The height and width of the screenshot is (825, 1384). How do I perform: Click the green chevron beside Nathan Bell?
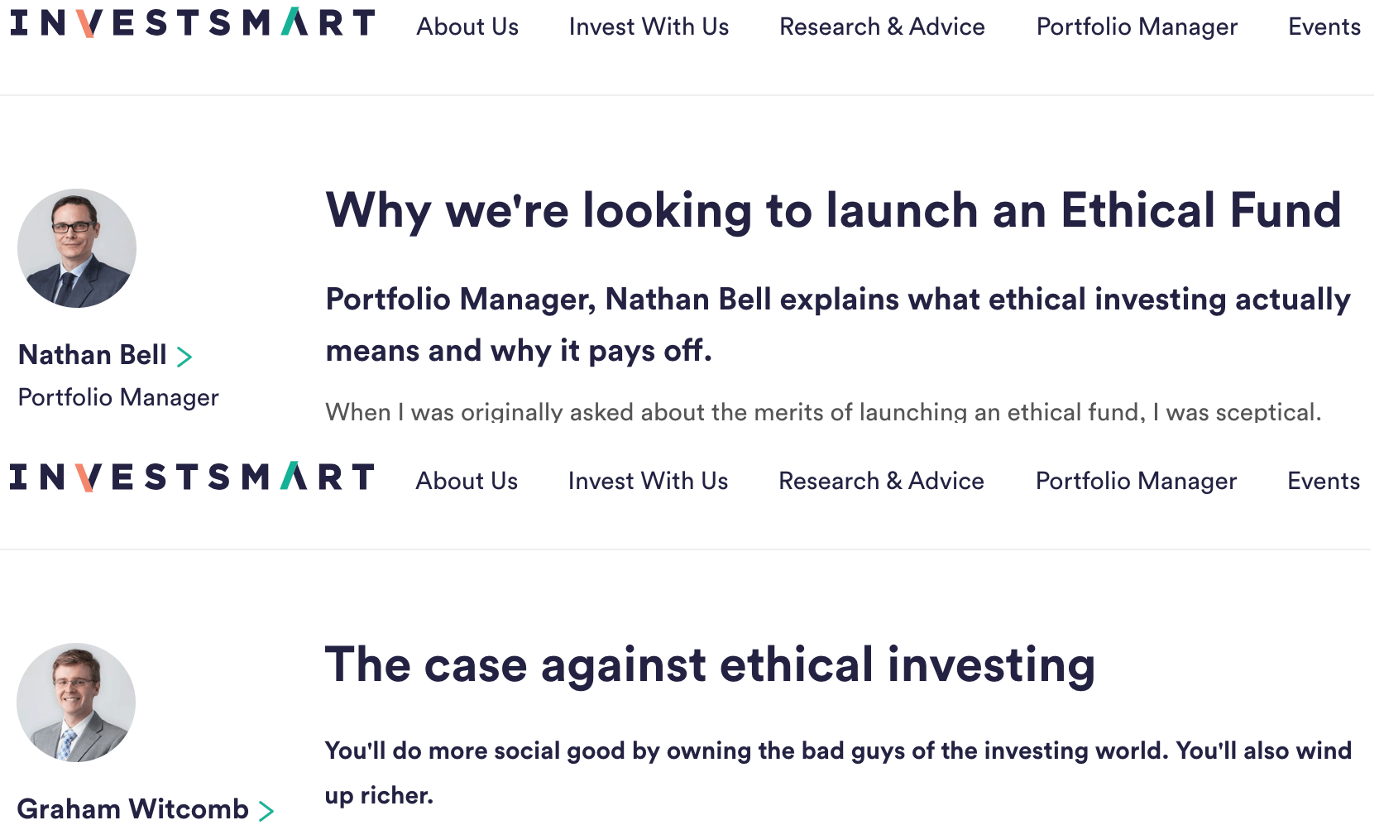point(184,357)
